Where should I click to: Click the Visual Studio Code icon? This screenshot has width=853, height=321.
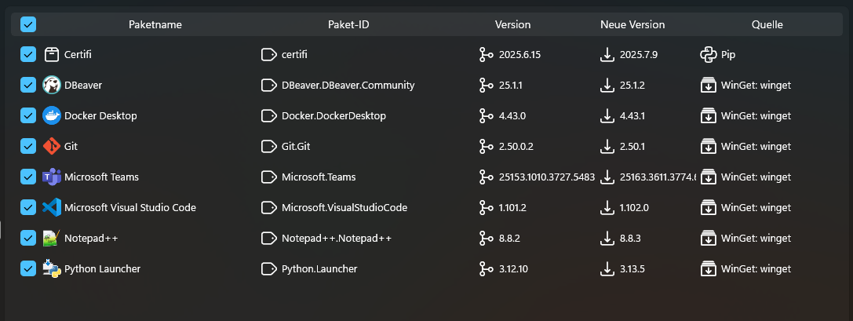pos(52,208)
